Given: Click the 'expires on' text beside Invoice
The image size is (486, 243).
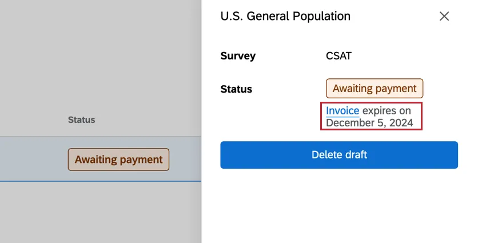Looking at the screenshot, I should 387,110.
